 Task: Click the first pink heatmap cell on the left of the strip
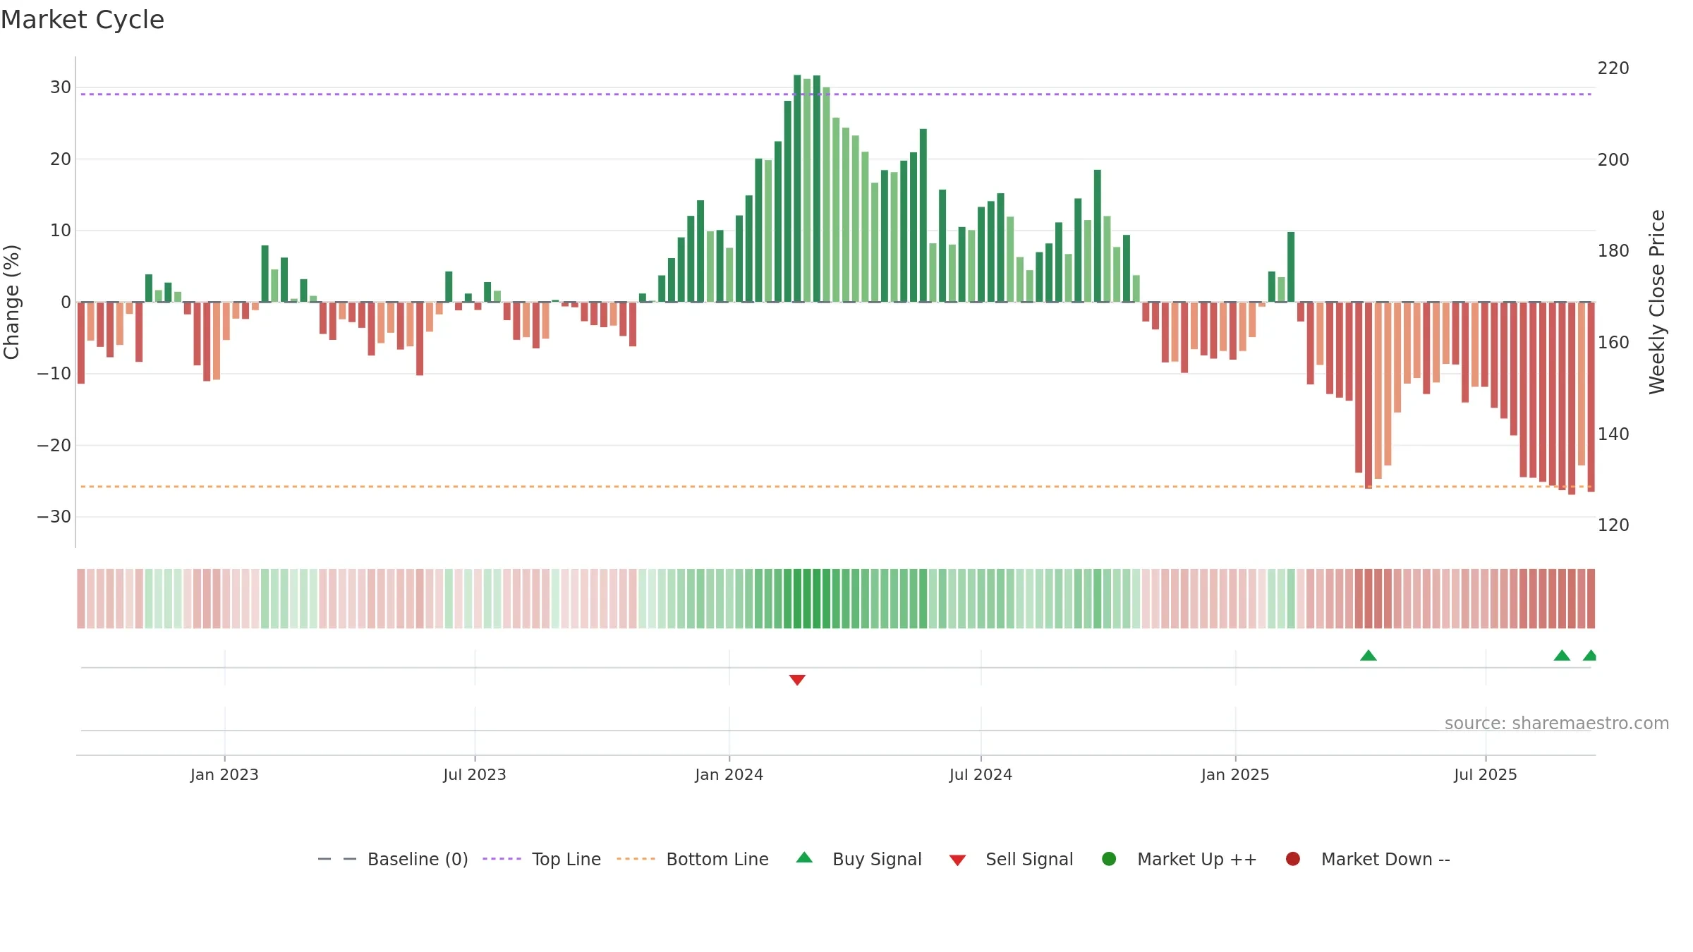pyautogui.click(x=81, y=599)
